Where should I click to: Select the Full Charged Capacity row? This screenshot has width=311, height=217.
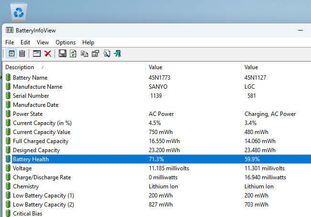coord(156,141)
